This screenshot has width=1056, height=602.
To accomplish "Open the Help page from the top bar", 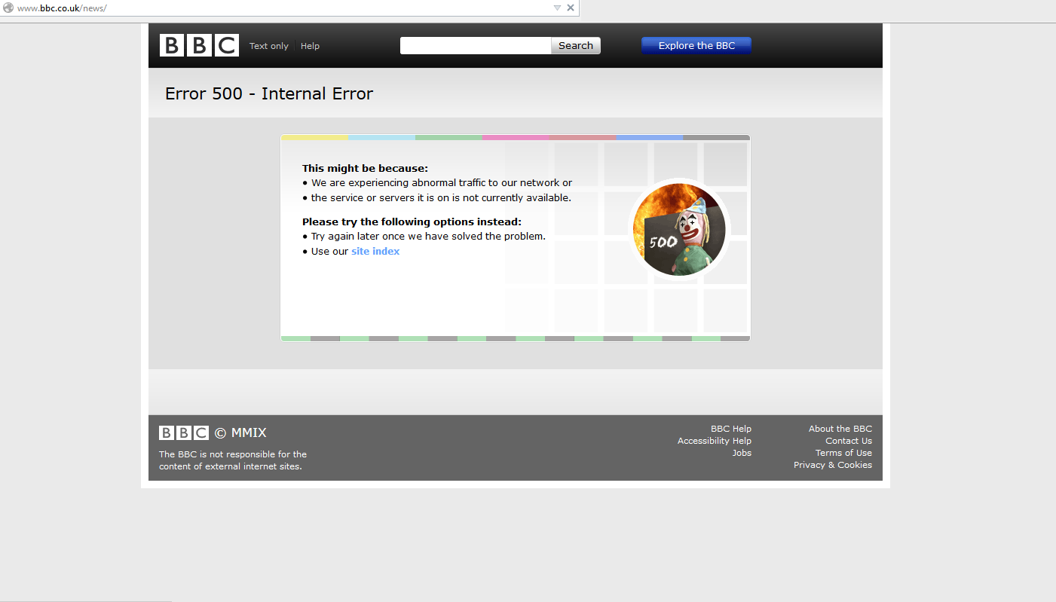I will (x=310, y=46).
